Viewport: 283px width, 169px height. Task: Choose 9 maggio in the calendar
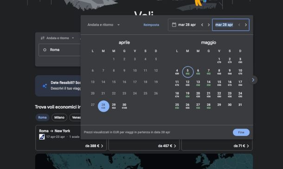click(x=230, y=71)
